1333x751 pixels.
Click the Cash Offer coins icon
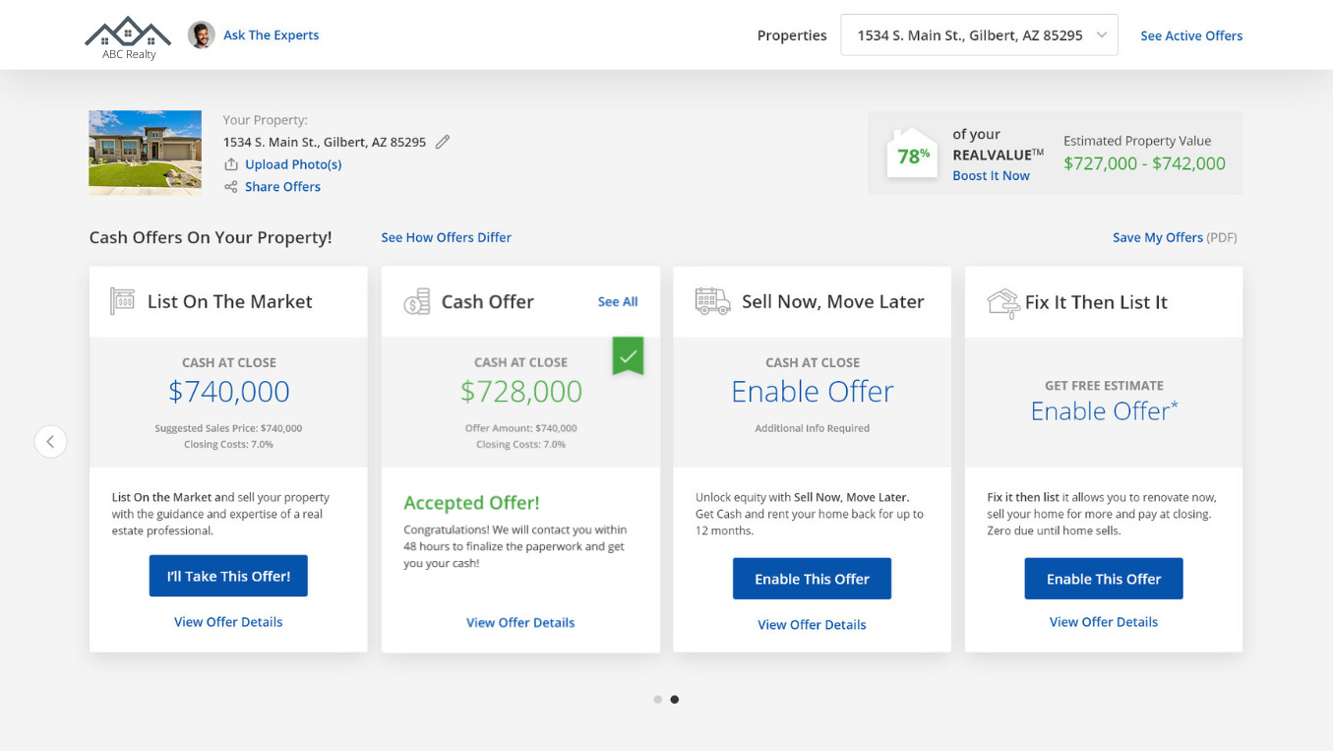pos(417,301)
